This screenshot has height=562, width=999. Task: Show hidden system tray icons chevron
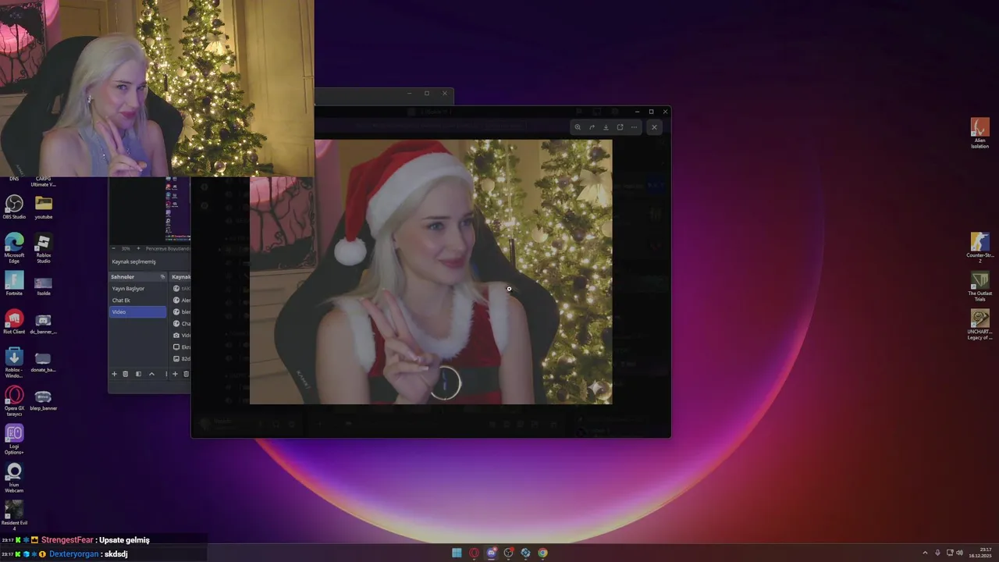(x=925, y=553)
